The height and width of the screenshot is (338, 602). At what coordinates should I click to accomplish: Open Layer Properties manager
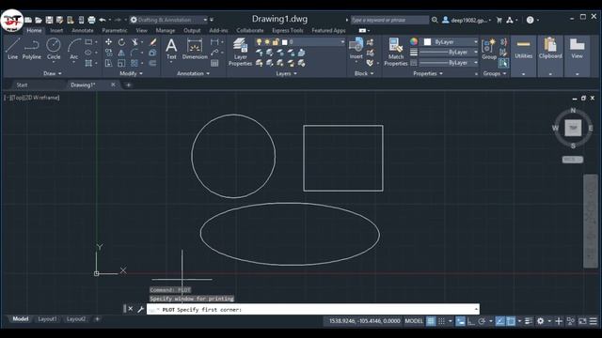click(x=241, y=53)
